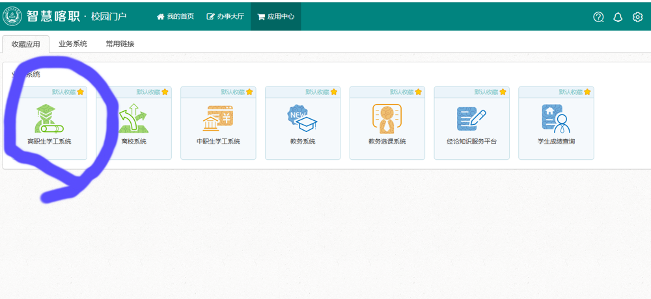Open the 离校系统 road-fork icon
The width and height of the screenshot is (651, 299).
(x=133, y=118)
